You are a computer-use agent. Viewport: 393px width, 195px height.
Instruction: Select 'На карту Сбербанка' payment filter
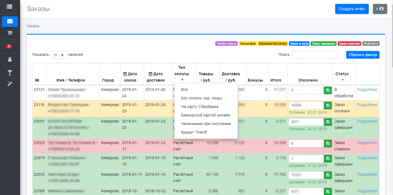(199, 107)
